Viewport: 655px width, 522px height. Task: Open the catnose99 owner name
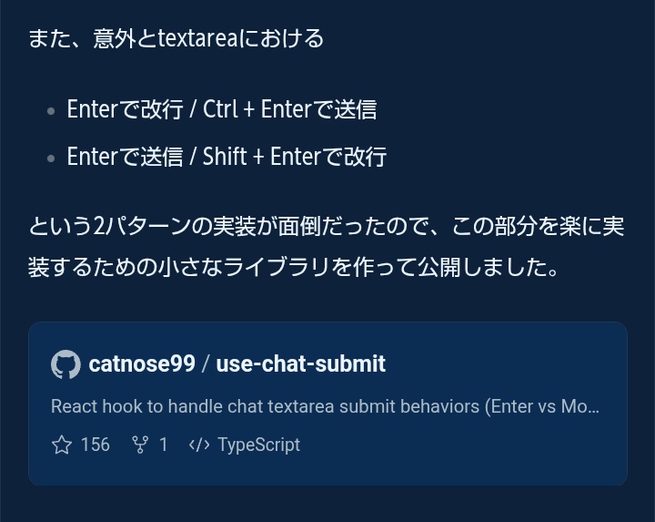coord(142,364)
